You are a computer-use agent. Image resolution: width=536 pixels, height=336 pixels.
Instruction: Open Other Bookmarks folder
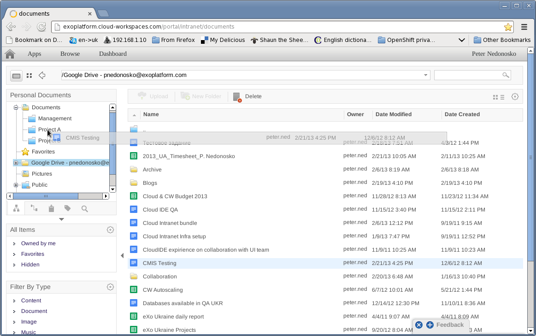tap(502, 40)
